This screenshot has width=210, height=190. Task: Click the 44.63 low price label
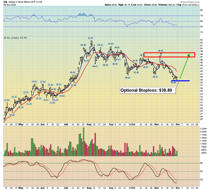(x=95, y=66)
